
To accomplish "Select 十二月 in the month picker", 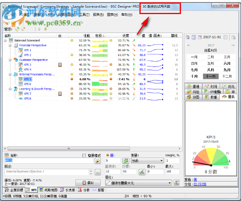I will pyautogui.click(x=227, y=77).
